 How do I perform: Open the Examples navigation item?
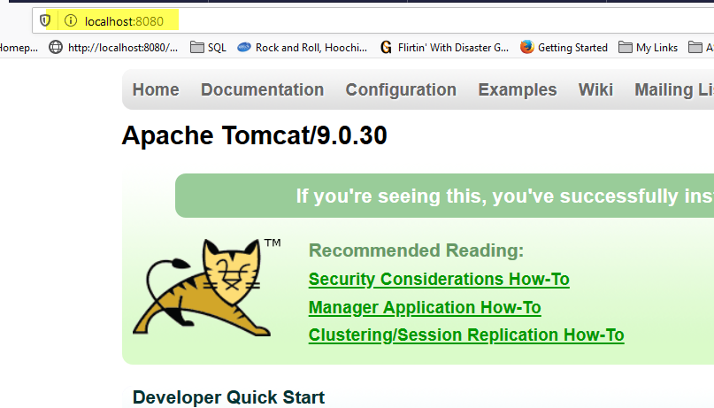[x=518, y=89]
